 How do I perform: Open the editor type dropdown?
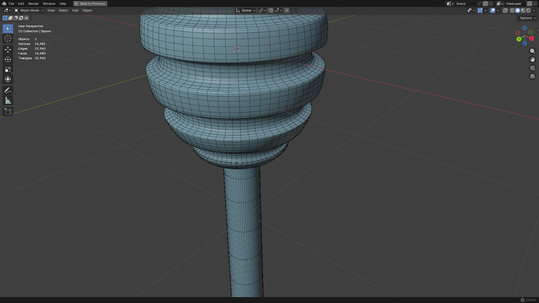pos(7,10)
